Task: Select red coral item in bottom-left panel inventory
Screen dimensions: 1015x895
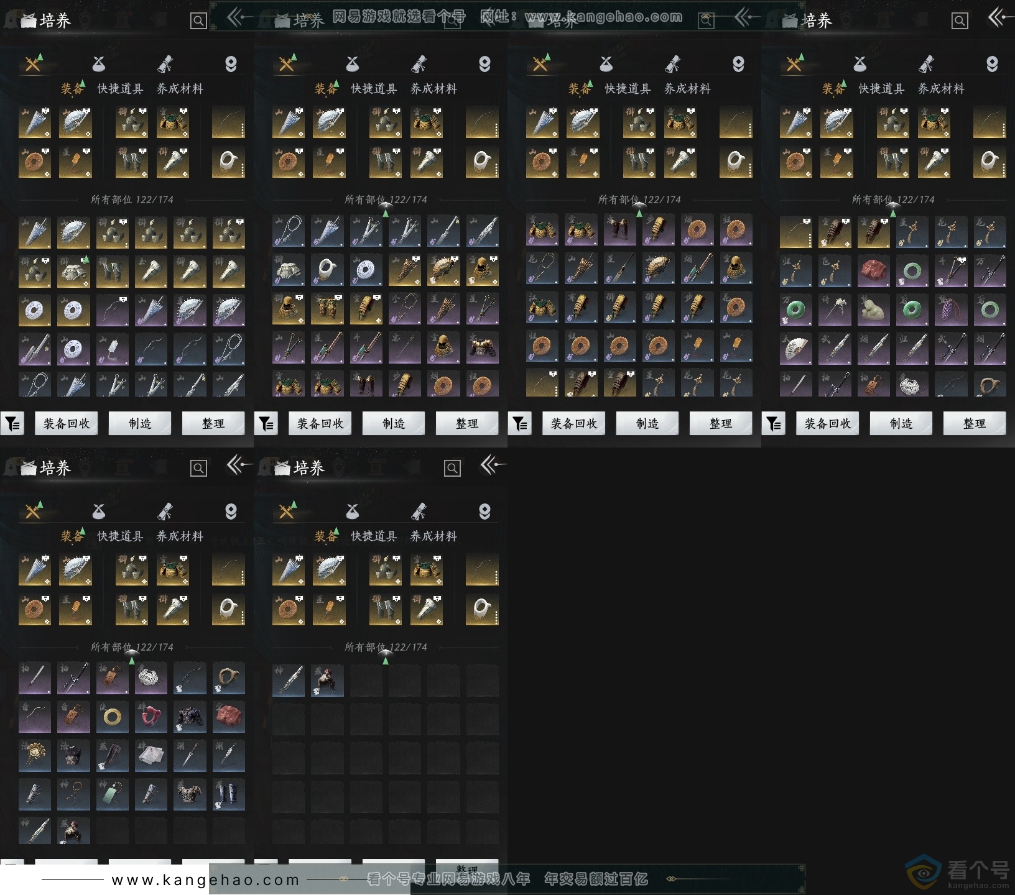Action: [x=151, y=717]
